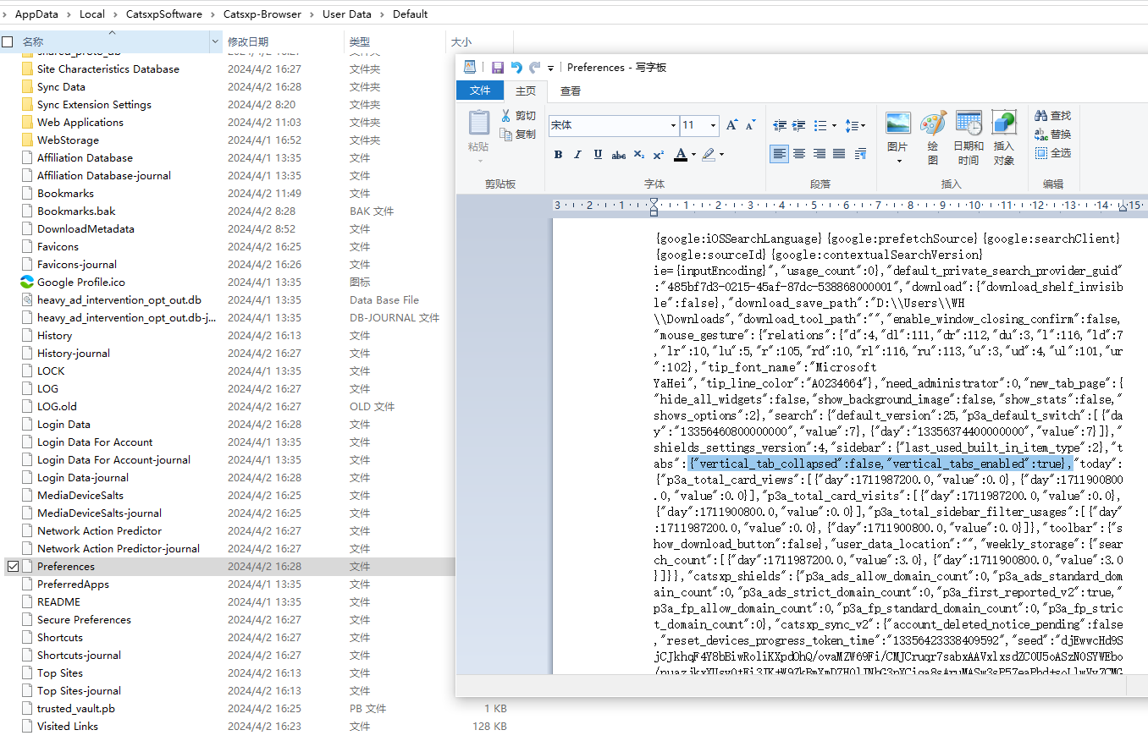Select the trusted_vault.pb file
1148x752 pixels.
coord(76,708)
